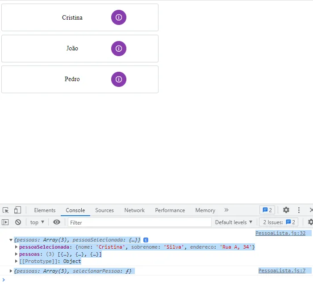
Task: Open the DevTools three-dot menu
Action: pos(299,210)
